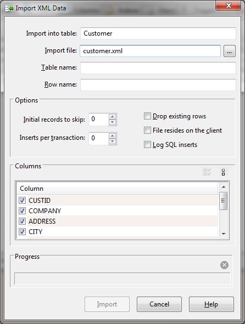Decrease Inserts per transaction value

pos(112,141)
